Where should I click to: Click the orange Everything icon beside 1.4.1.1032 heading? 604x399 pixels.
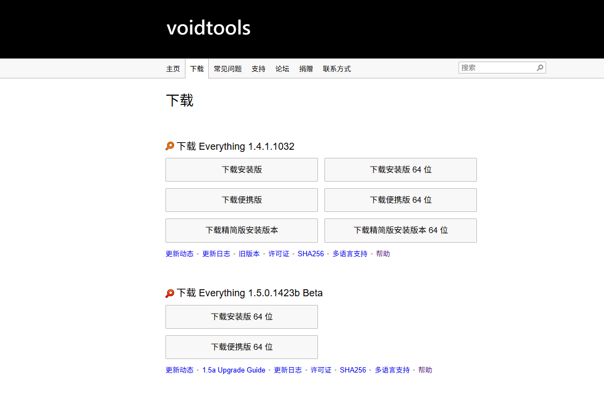tap(170, 147)
